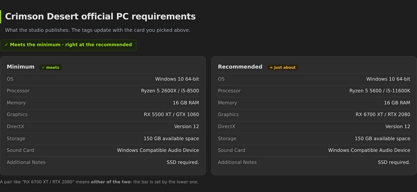417x192 pixels.
Task: Select the 'Minimum' card title
Action: click(21, 67)
